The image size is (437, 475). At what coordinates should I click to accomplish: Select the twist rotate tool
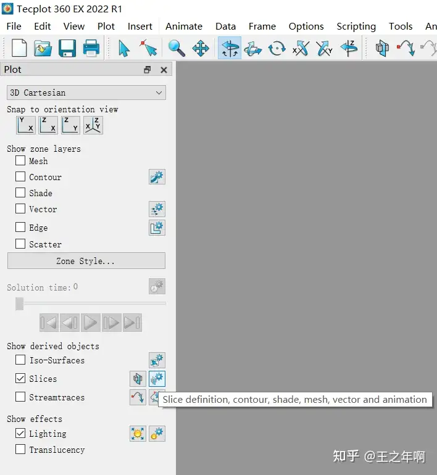(277, 49)
